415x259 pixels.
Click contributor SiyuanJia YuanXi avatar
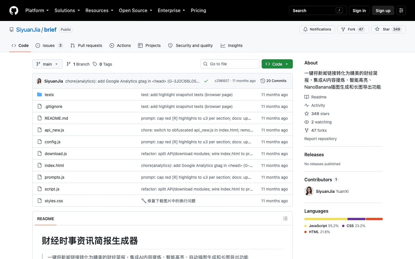tap(309, 191)
